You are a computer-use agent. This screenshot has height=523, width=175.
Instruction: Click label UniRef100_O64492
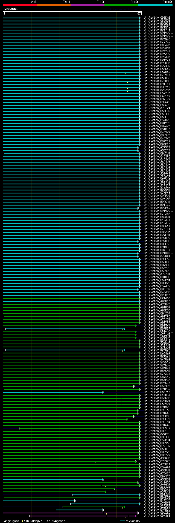click(157, 386)
